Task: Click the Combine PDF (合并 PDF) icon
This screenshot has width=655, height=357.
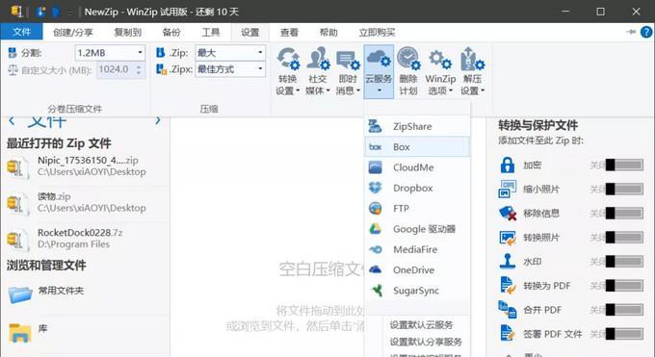Action: click(x=508, y=310)
